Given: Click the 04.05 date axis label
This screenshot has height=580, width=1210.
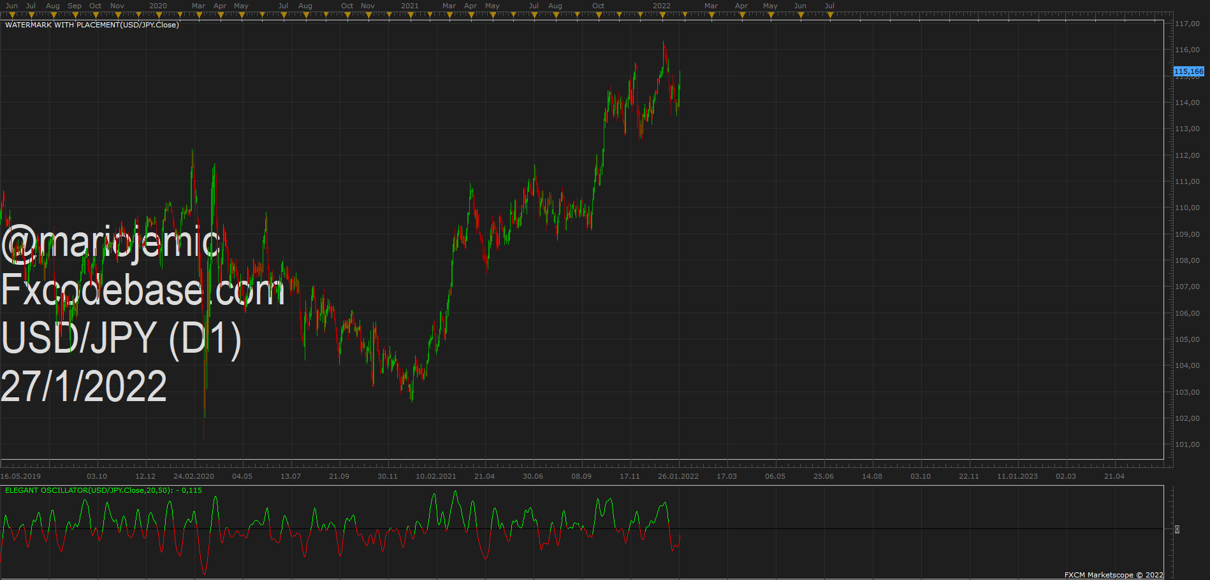Looking at the screenshot, I should 242,476.
